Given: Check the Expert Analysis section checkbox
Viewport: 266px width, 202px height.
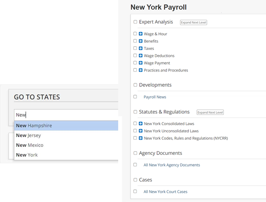Looking at the screenshot, I should point(135,22).
